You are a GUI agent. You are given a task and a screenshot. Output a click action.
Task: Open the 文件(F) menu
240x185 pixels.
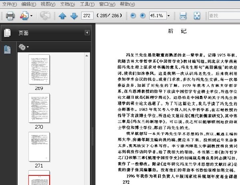[x=10, y=4]
